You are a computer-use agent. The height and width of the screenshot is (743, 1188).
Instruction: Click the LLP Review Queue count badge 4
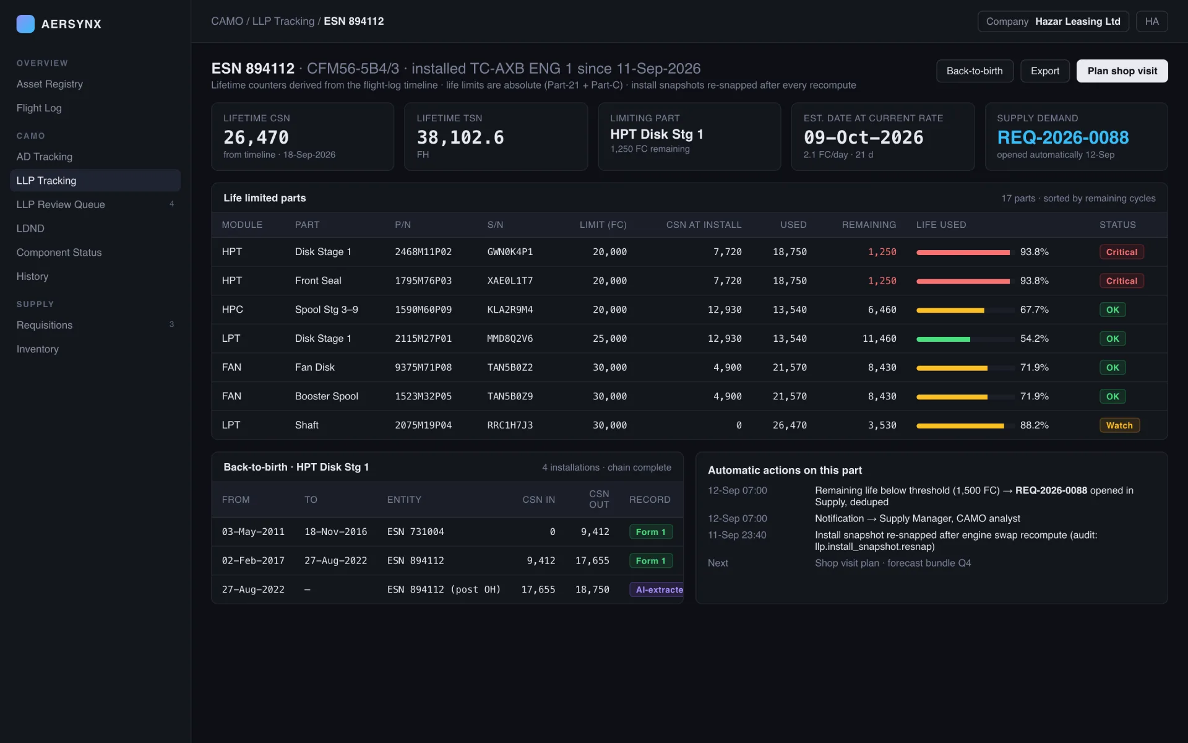pyautogui.click(x=171, y=204)
